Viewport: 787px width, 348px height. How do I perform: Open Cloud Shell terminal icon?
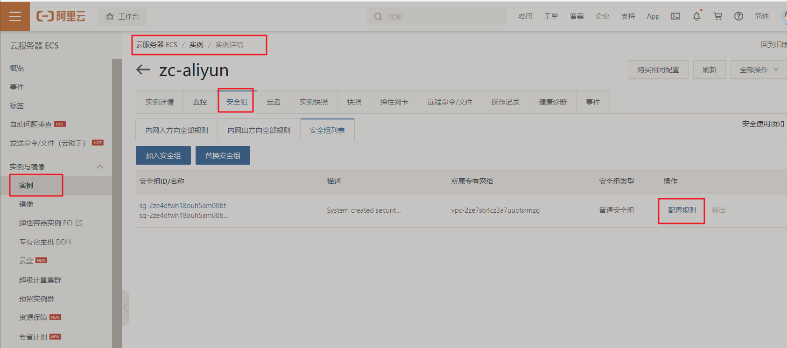pyautogui.click(x=675, y=16)
